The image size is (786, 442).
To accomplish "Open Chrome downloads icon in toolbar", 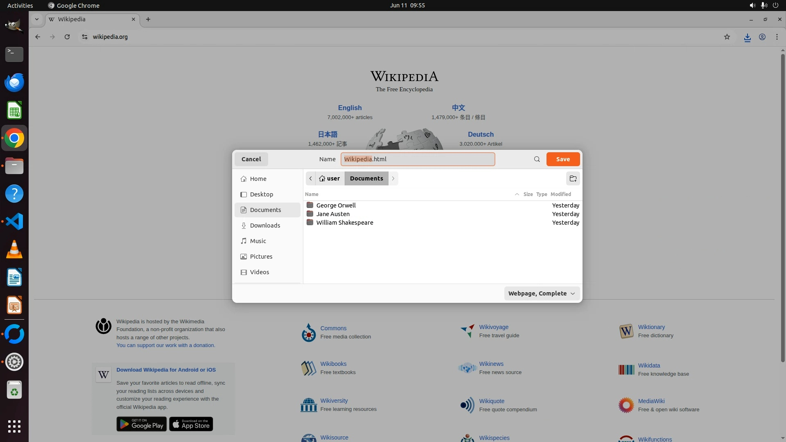I will [747, 37].
